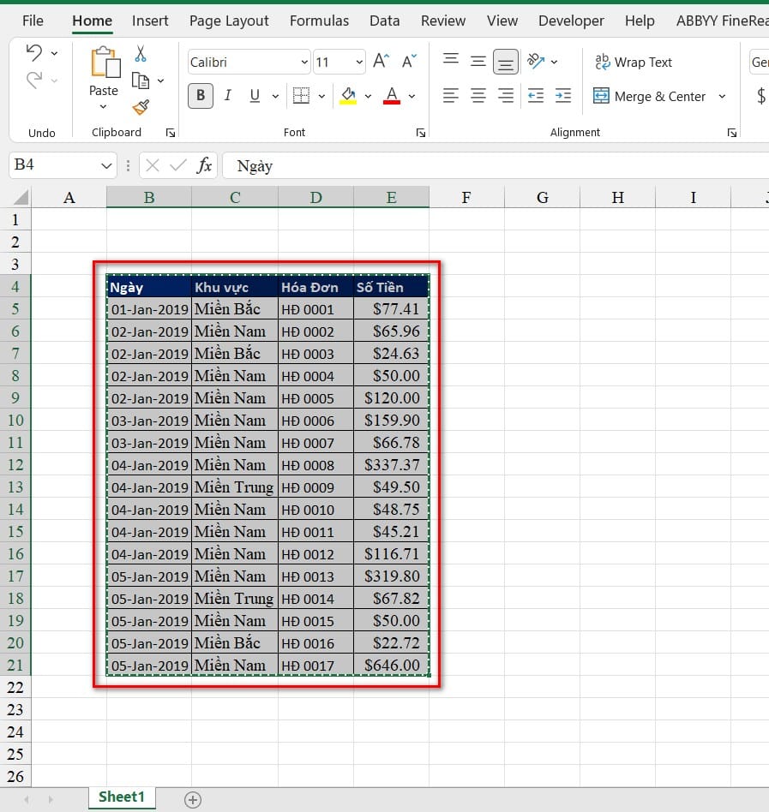Select row 23 header
Image resolution: width=769 pixels, height=812 pixels.
[x=15, y=709]
